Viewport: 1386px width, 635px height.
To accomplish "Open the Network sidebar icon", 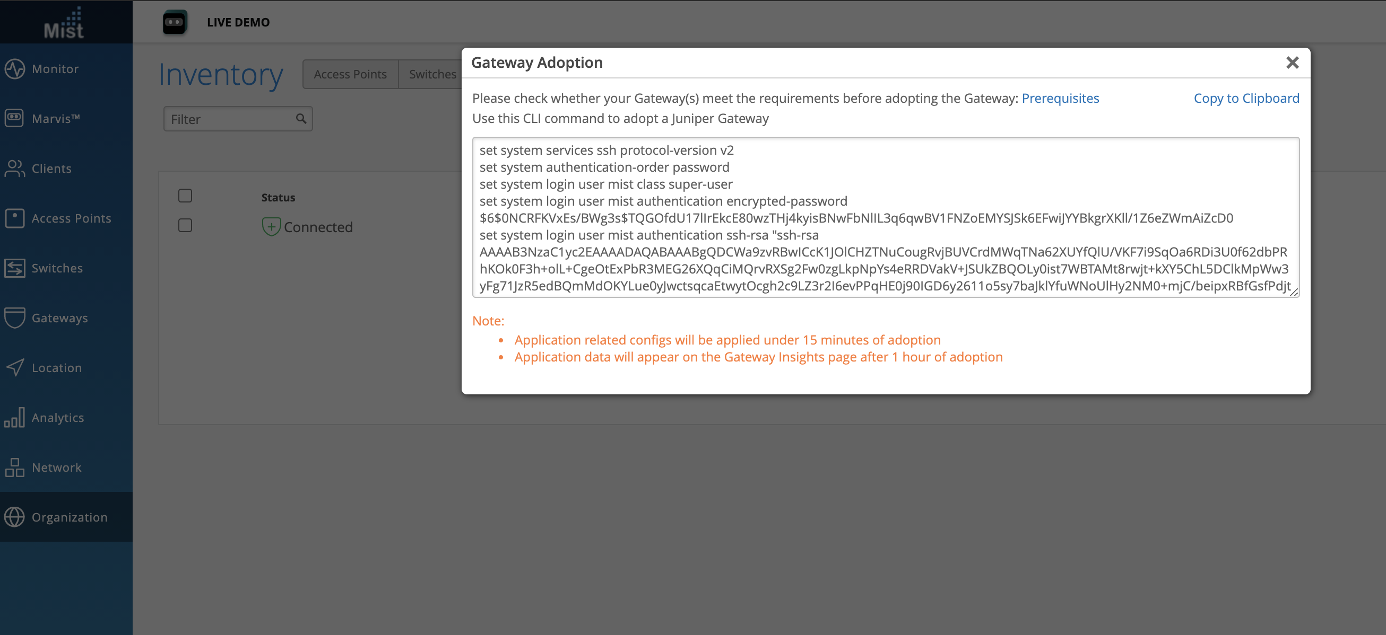I will tap(14, 468).
